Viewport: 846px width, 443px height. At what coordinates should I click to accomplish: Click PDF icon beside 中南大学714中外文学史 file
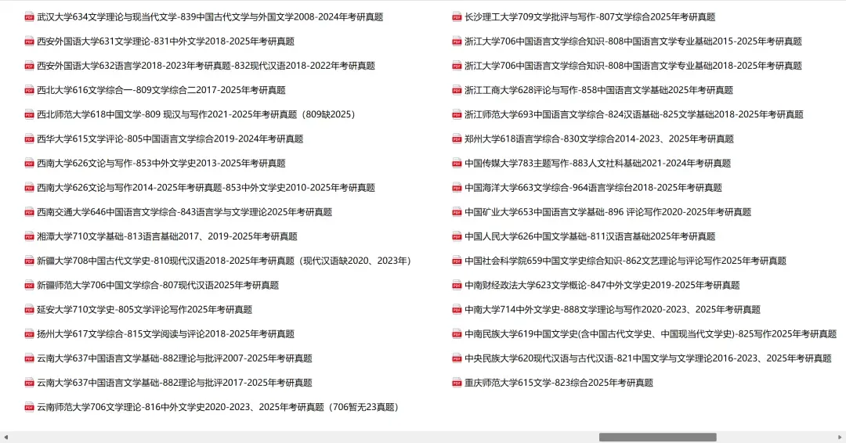(x=457, y=310)
